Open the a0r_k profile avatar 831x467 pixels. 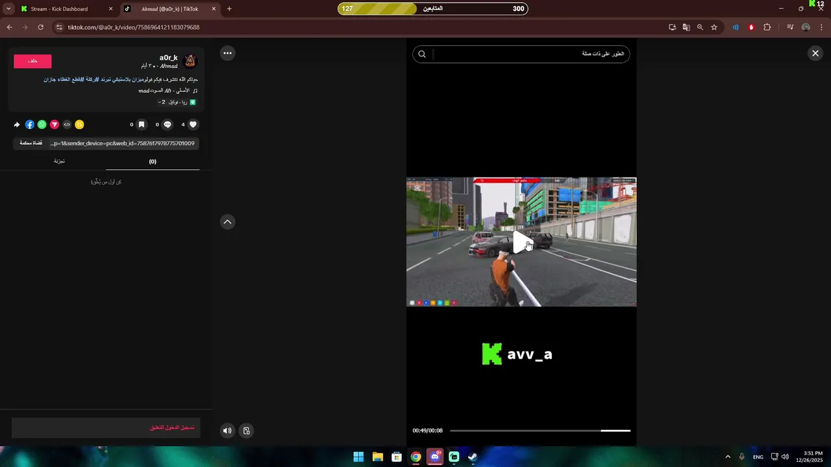coord(190,61)
